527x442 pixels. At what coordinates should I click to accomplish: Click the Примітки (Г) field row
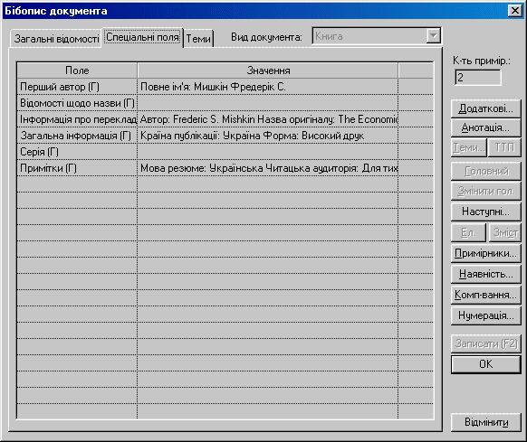225,168
